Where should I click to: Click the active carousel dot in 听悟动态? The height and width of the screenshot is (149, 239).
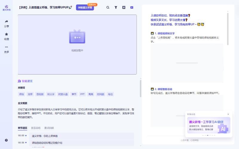207,135
